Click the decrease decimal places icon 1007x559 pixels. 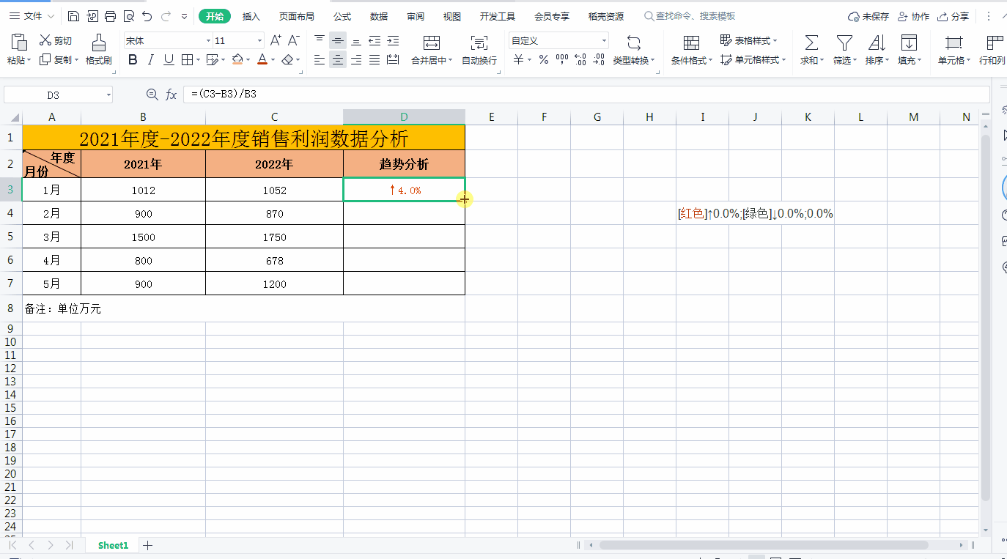(599, 60)
